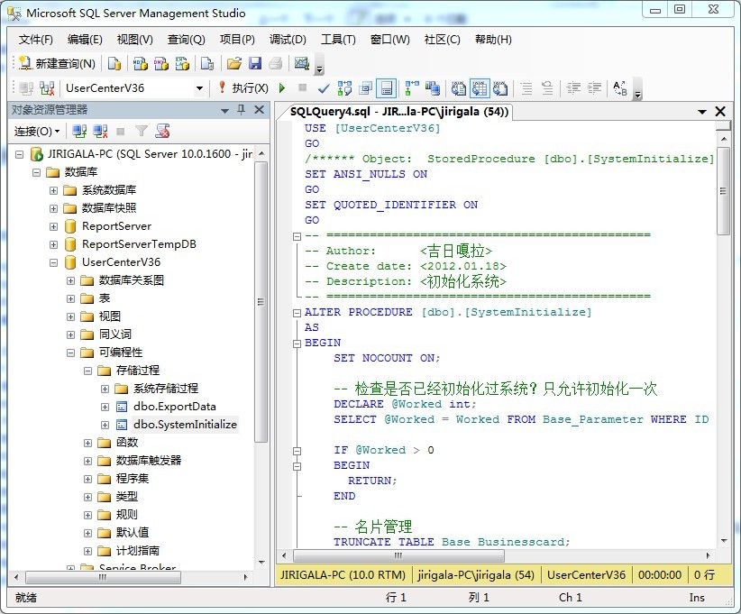Collapse the ALTER PROCEDURE code outline block
741x614 pixels.
coord(297,313)
